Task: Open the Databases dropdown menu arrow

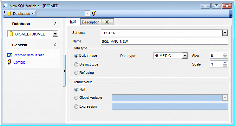Action: (33, 14)
